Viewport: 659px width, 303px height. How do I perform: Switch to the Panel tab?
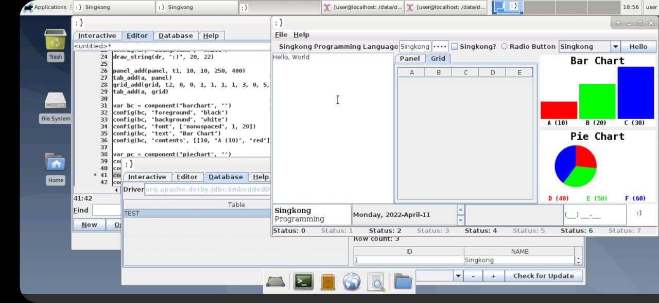(410, 59)
